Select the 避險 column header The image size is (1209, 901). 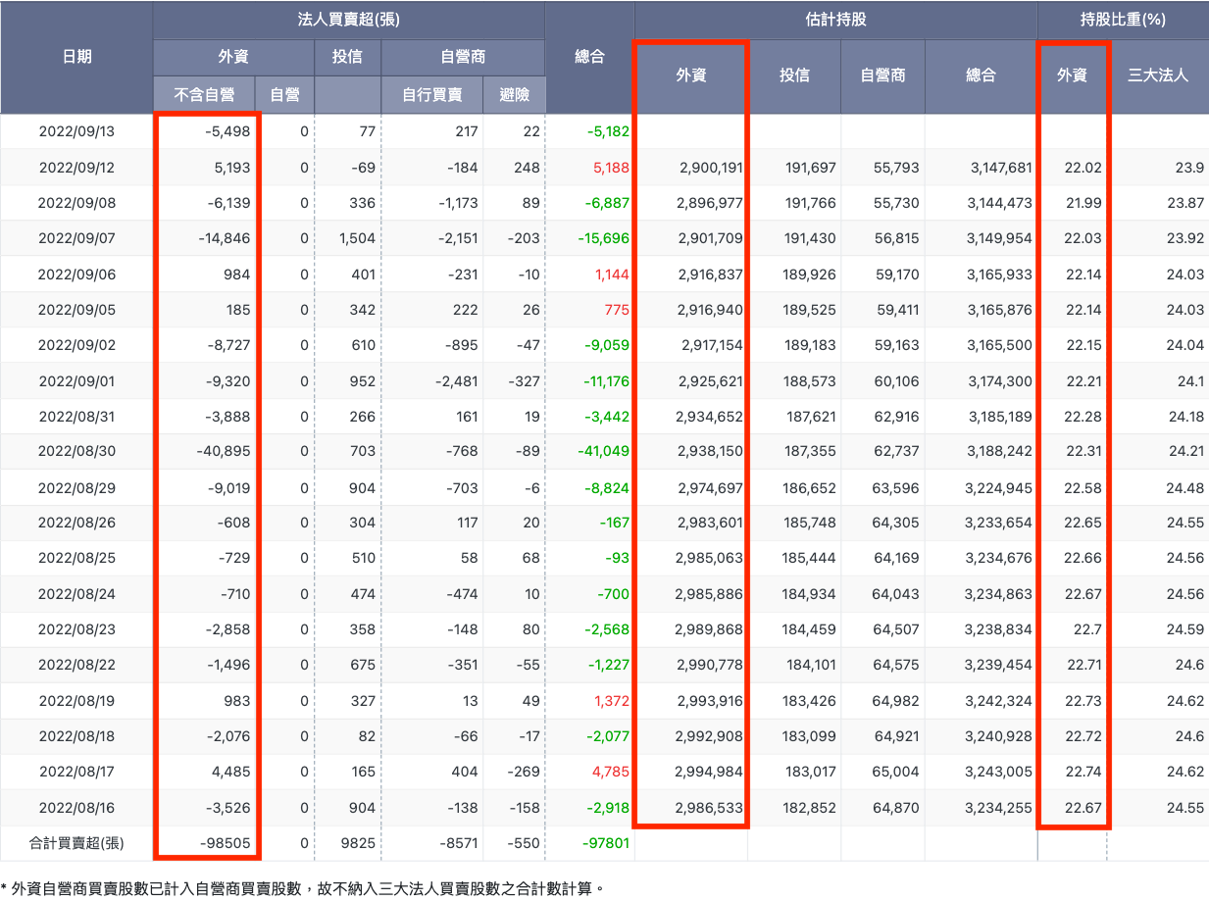(x=515, y=95)
